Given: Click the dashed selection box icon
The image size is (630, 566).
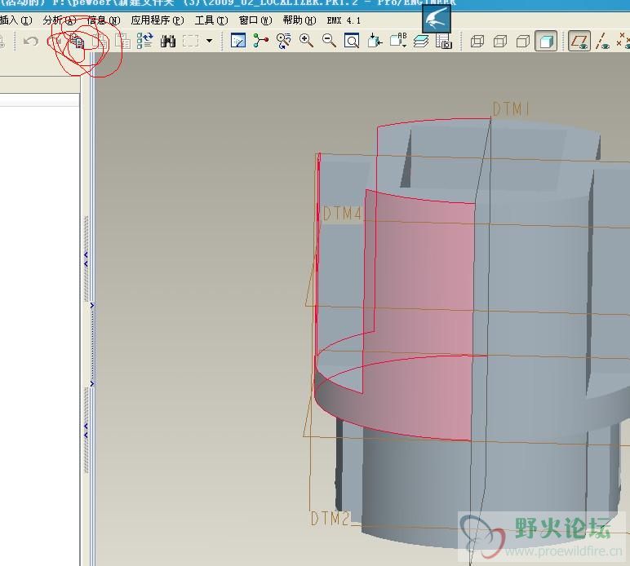Looking at the screenshot, I should [190, 41].
